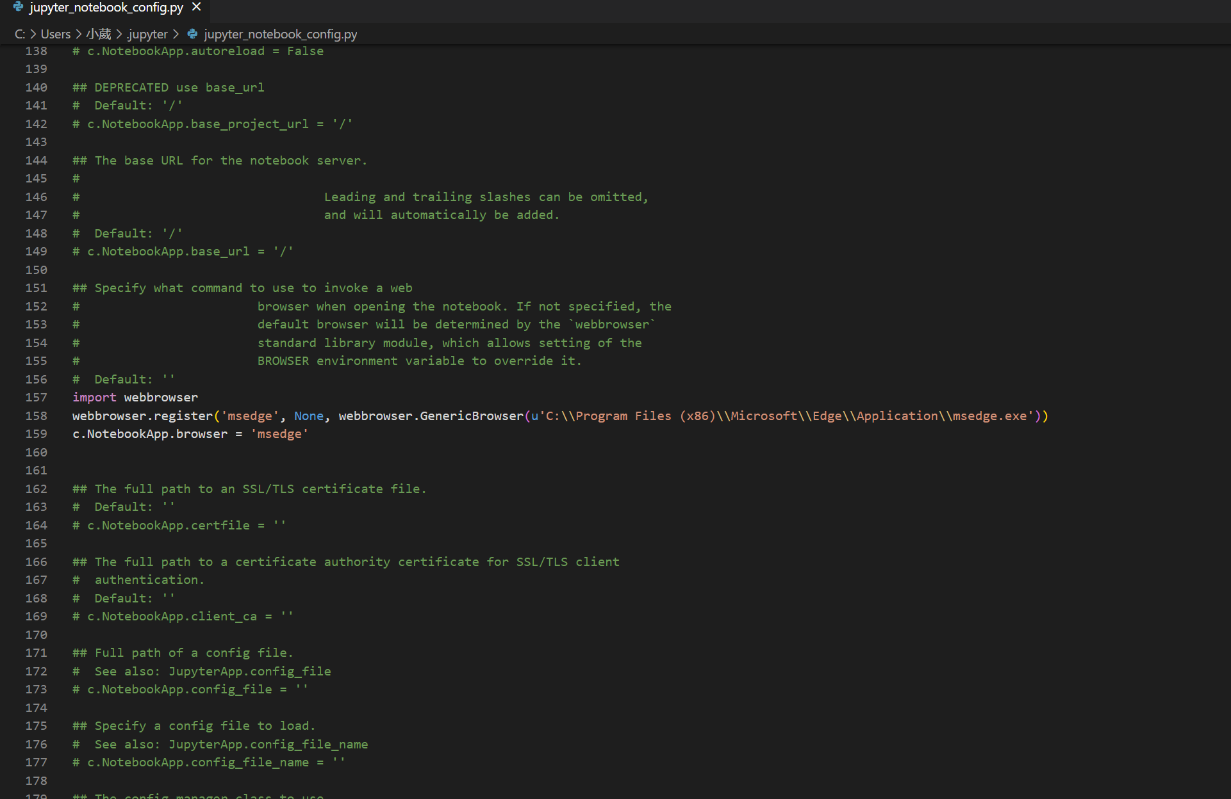Place cursor on 'webbrowser.register' on line 158

point(142,416)
